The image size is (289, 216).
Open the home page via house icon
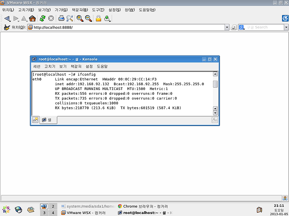33,18
